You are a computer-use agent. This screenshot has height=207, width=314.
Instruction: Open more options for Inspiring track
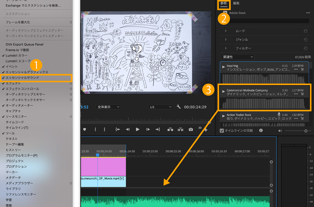point(296,69)
